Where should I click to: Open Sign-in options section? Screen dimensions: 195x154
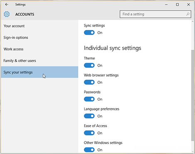[39, 38]
